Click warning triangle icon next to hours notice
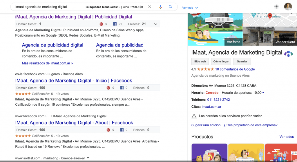This screenshot has height=162, width=297. click(x=194, y=116)
